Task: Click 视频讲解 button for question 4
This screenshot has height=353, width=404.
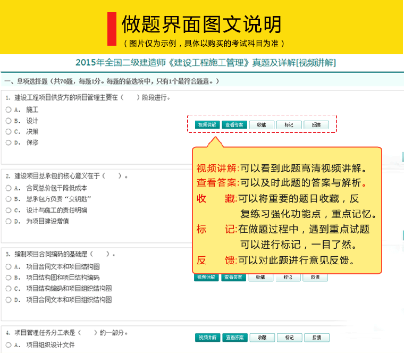Action: coord(207,338)
